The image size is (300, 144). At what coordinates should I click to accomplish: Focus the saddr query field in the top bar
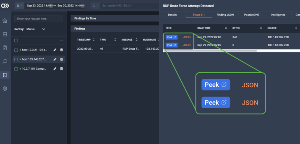pyautogui.click(x=130, y=6)
